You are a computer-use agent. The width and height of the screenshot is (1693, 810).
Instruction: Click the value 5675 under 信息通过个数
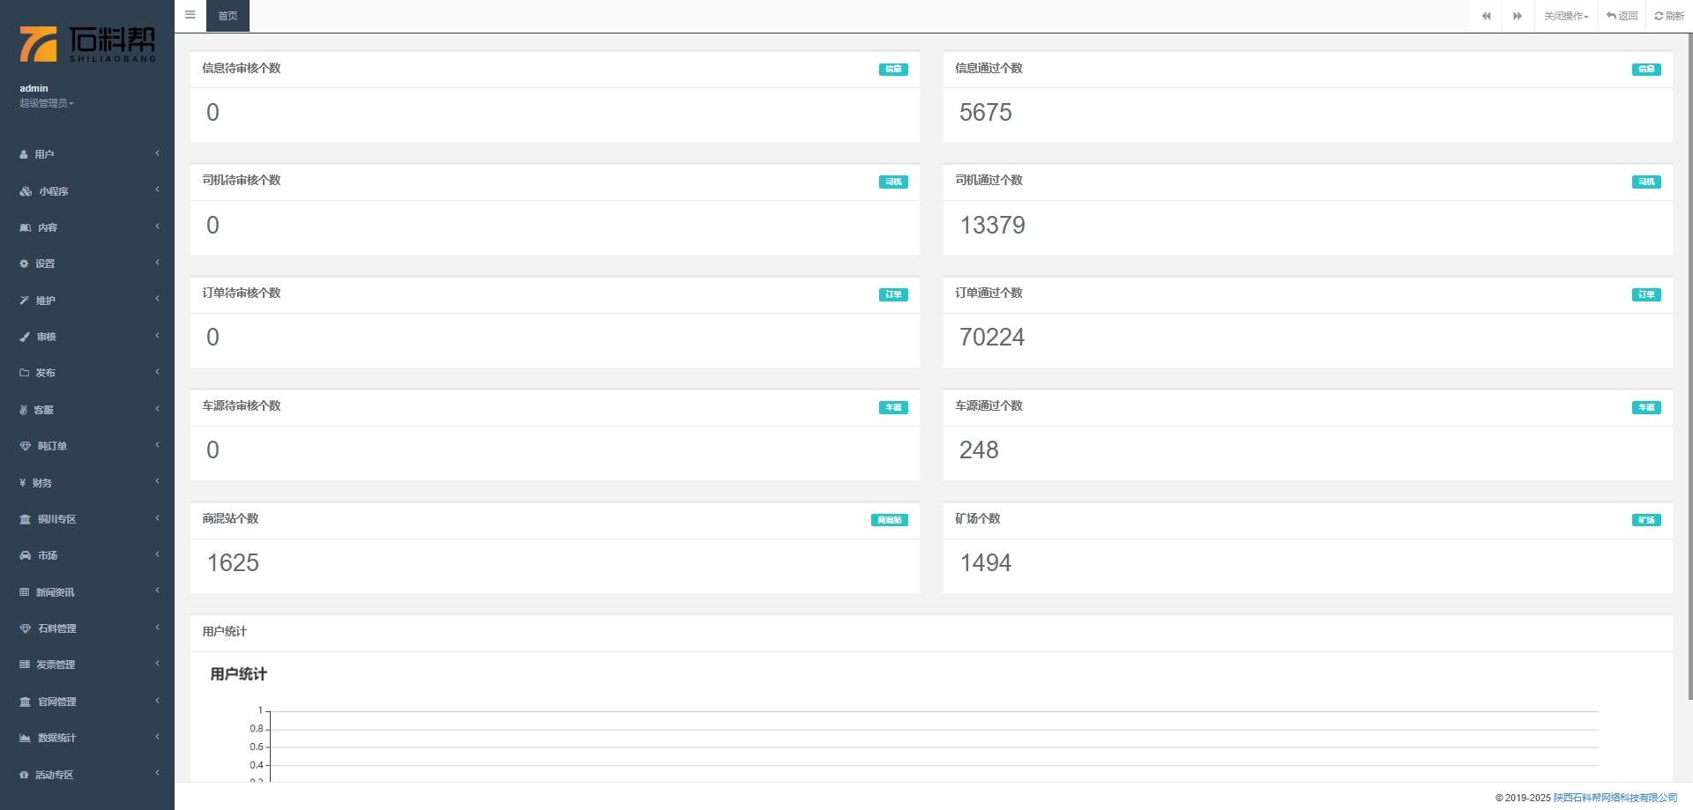tap(986, 112)
